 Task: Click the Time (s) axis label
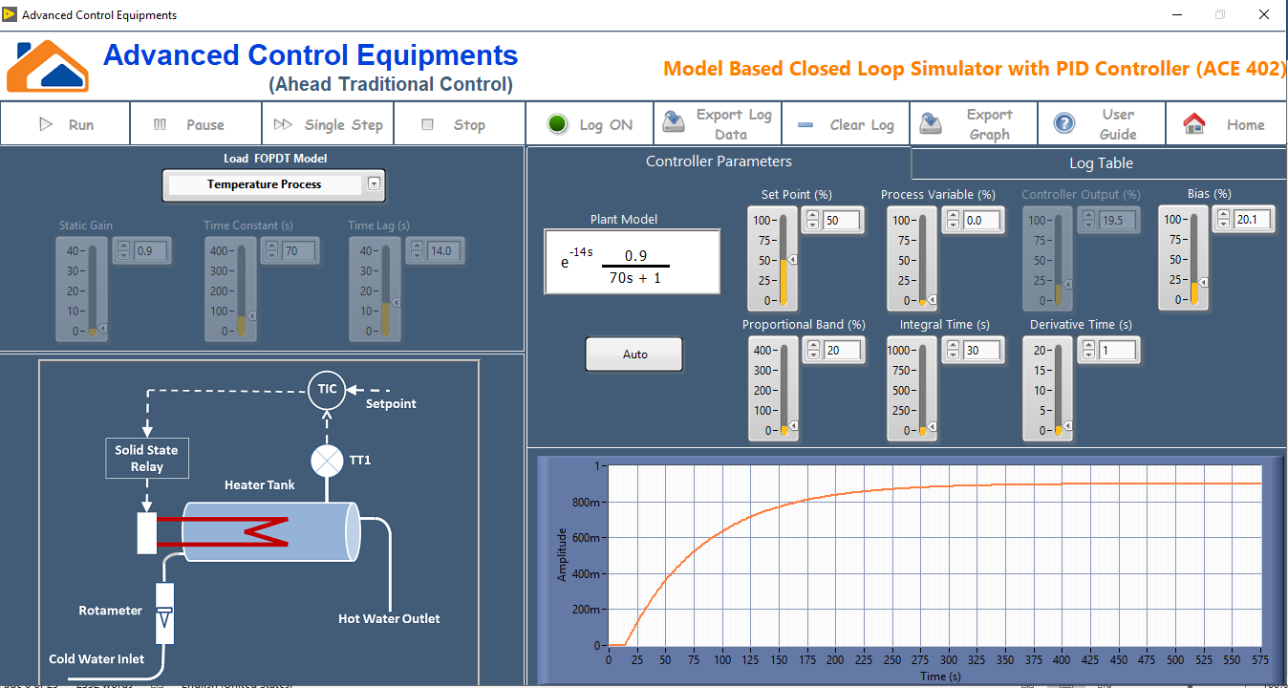click(x=940, y=676)
